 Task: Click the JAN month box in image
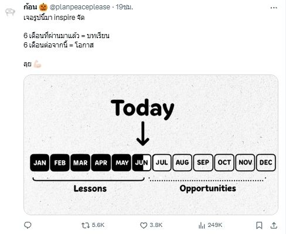(40, 162)
